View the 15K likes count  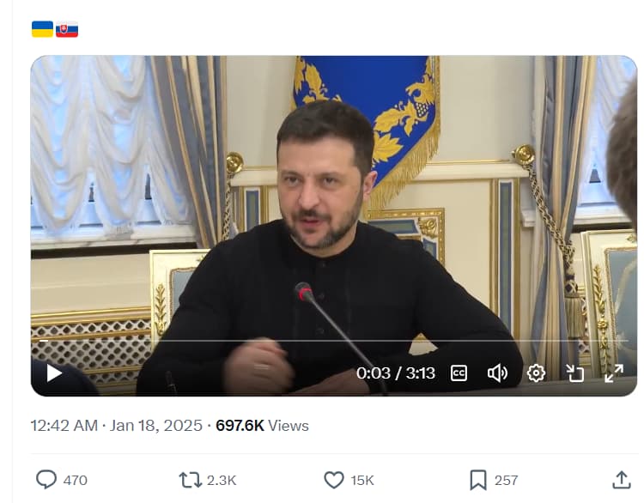coord(362,480)
